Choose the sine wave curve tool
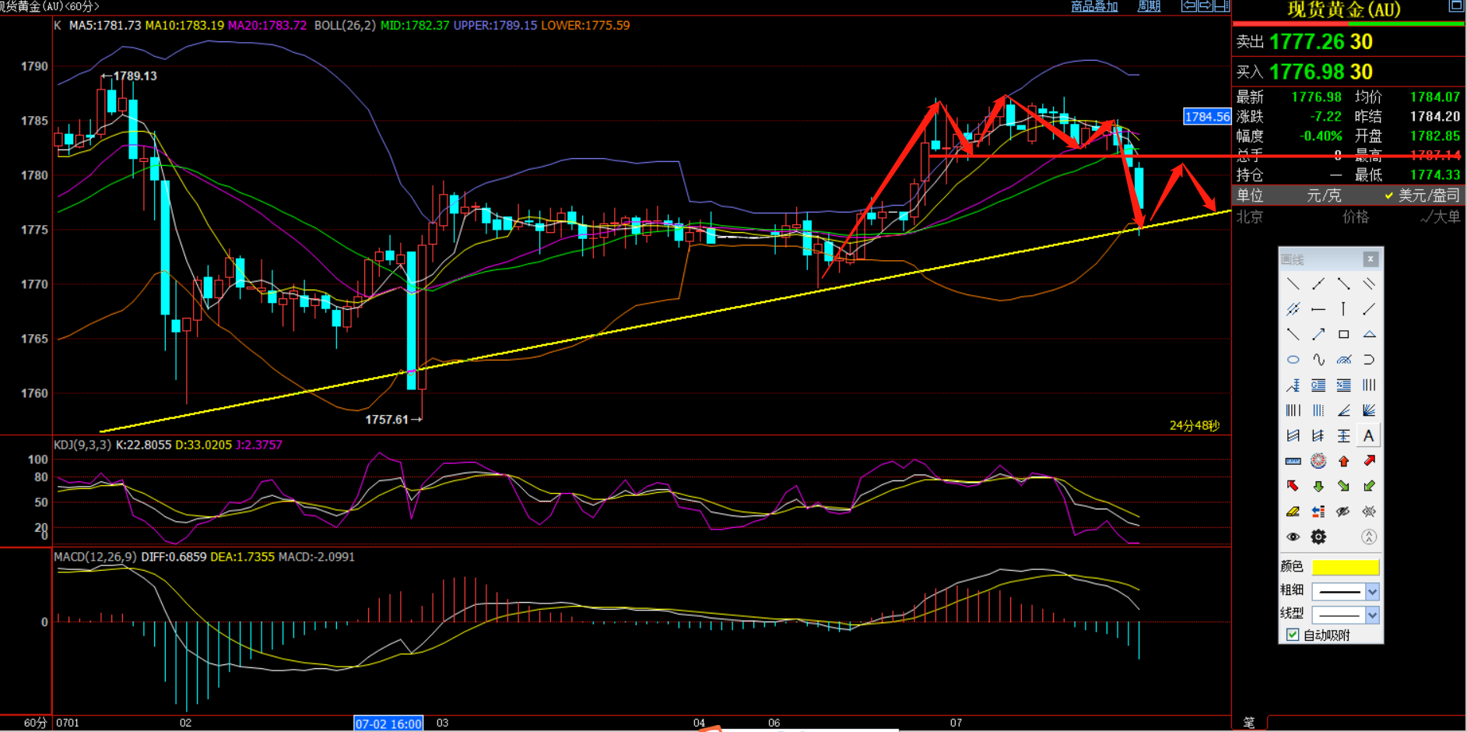 1318,360
